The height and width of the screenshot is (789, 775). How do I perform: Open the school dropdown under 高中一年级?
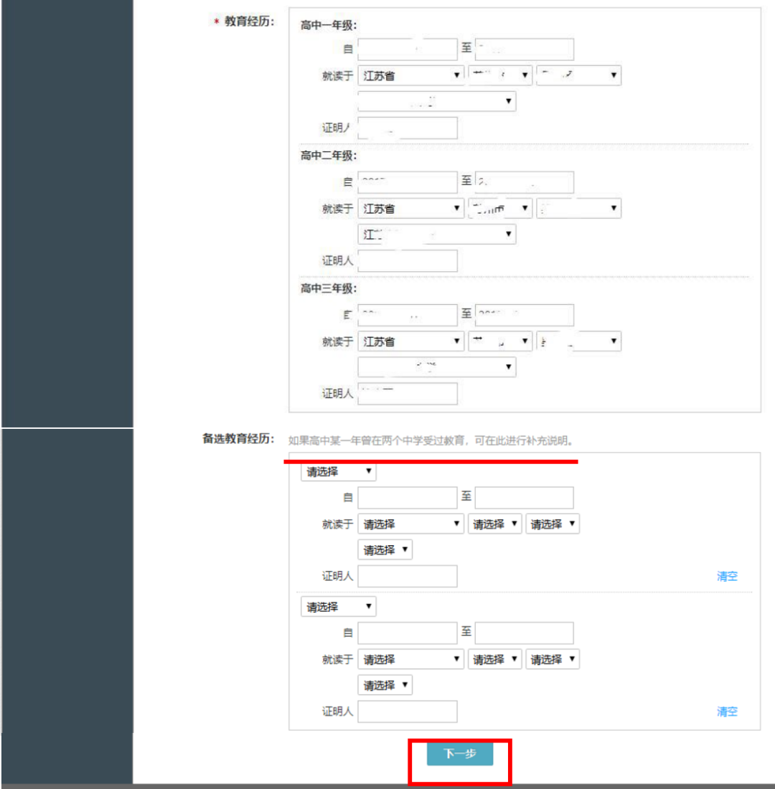coord(436,100)
